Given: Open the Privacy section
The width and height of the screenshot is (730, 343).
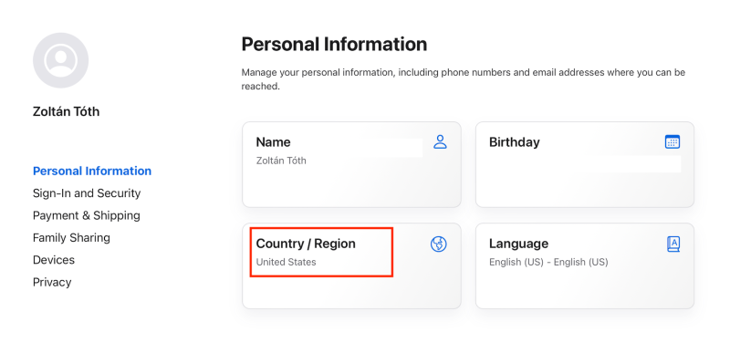Looking at the screenshot, I should coord(52,282).
